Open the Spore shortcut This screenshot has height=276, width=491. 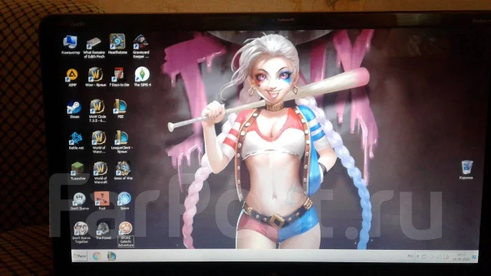[x=124, y=201]
